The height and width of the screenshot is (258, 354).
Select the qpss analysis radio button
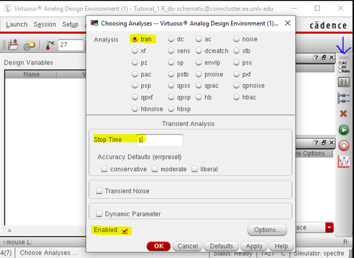point(171,86)
